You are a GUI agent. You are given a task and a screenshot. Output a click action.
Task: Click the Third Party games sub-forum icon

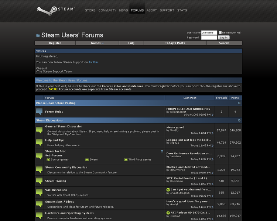click(126, 159)
